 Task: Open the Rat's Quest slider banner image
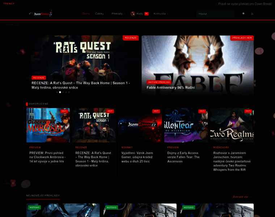82,65
